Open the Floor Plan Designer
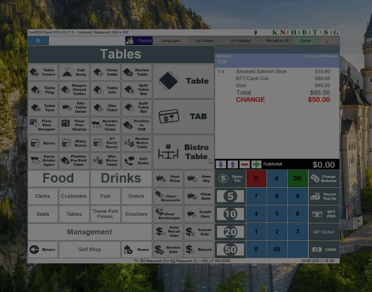This screenshot has height=292, width=372. point(43,125)
